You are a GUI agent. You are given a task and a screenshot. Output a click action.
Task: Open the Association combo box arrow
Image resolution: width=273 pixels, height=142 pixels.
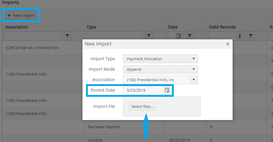[194, 80]
